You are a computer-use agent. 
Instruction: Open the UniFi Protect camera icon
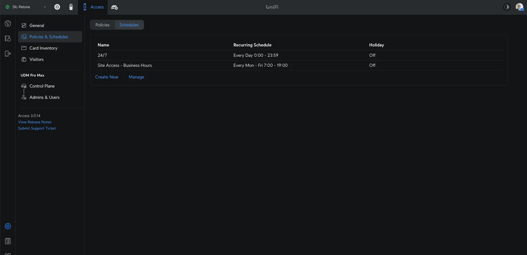coord(71,7)
